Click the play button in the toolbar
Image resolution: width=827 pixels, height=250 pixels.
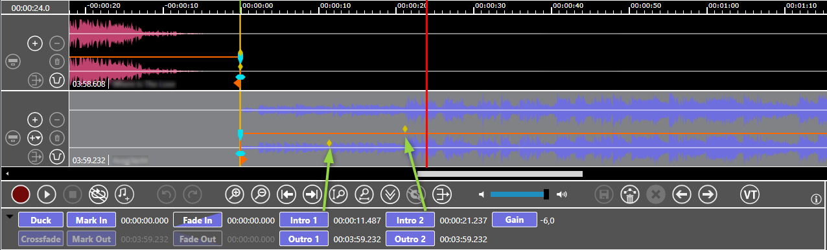[46, 194]
